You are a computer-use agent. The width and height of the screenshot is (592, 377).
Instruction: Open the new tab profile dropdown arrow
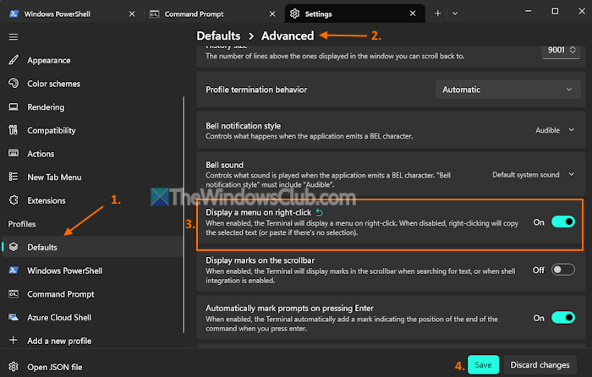[455, 14]
